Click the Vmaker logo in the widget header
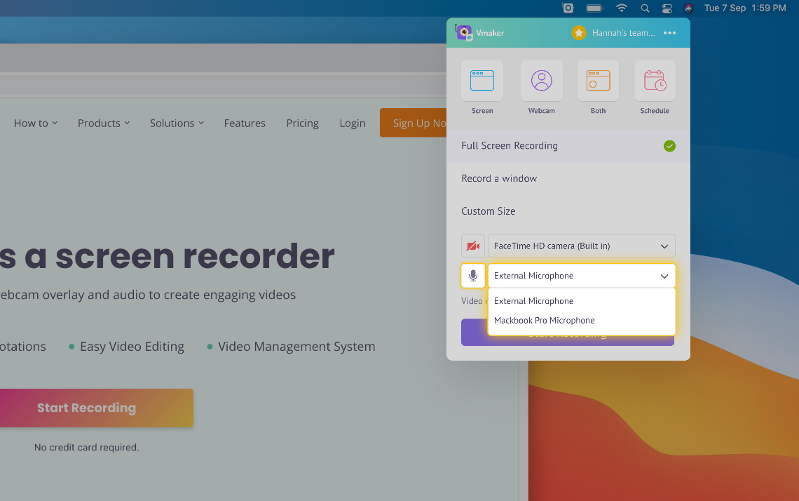The image size is (799, 501). pos(465,32)
